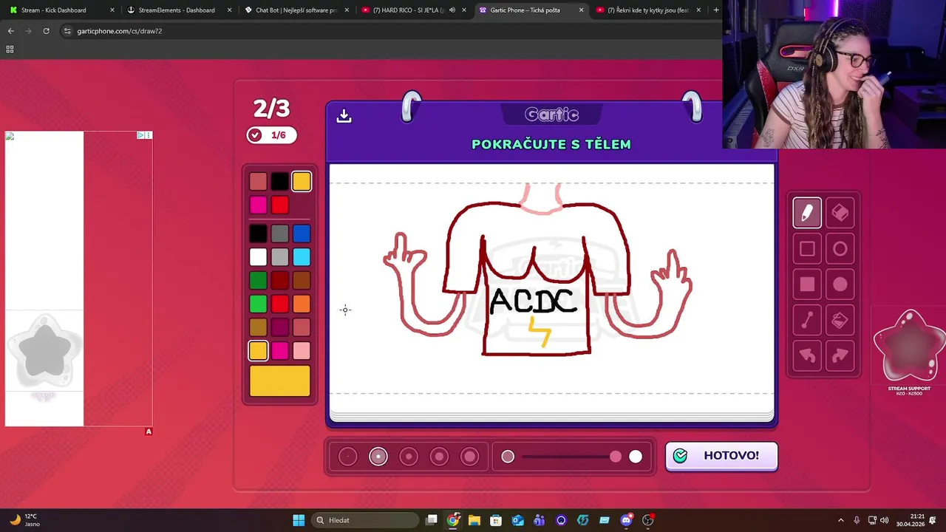Choose the empty ellipse shape tool
The height and width of the screenshot is (532, 946).
(840, 249)
